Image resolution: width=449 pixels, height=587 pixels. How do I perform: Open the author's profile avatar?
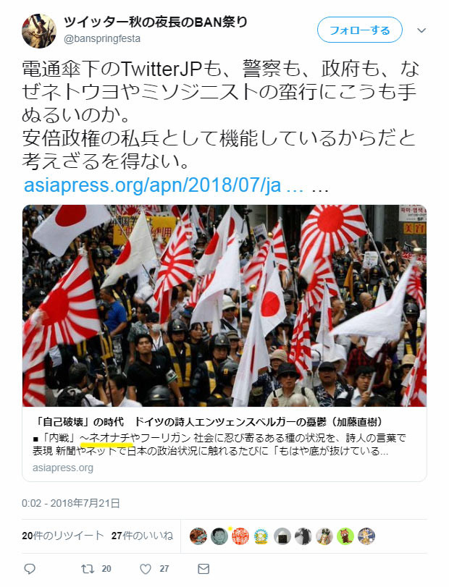tap(39, 31)
